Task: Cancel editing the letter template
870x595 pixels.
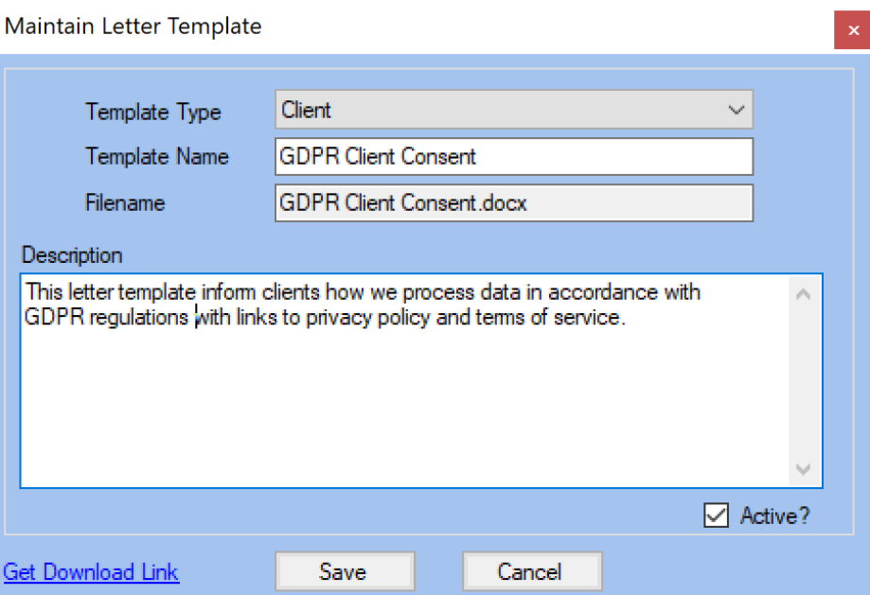Action: (530, 571)
